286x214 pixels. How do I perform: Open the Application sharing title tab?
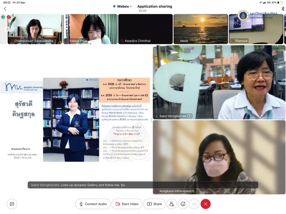pyautogui.click(x=154, y=6)
